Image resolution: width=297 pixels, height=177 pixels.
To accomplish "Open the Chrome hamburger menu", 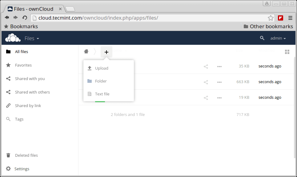I will pos(290,18).
